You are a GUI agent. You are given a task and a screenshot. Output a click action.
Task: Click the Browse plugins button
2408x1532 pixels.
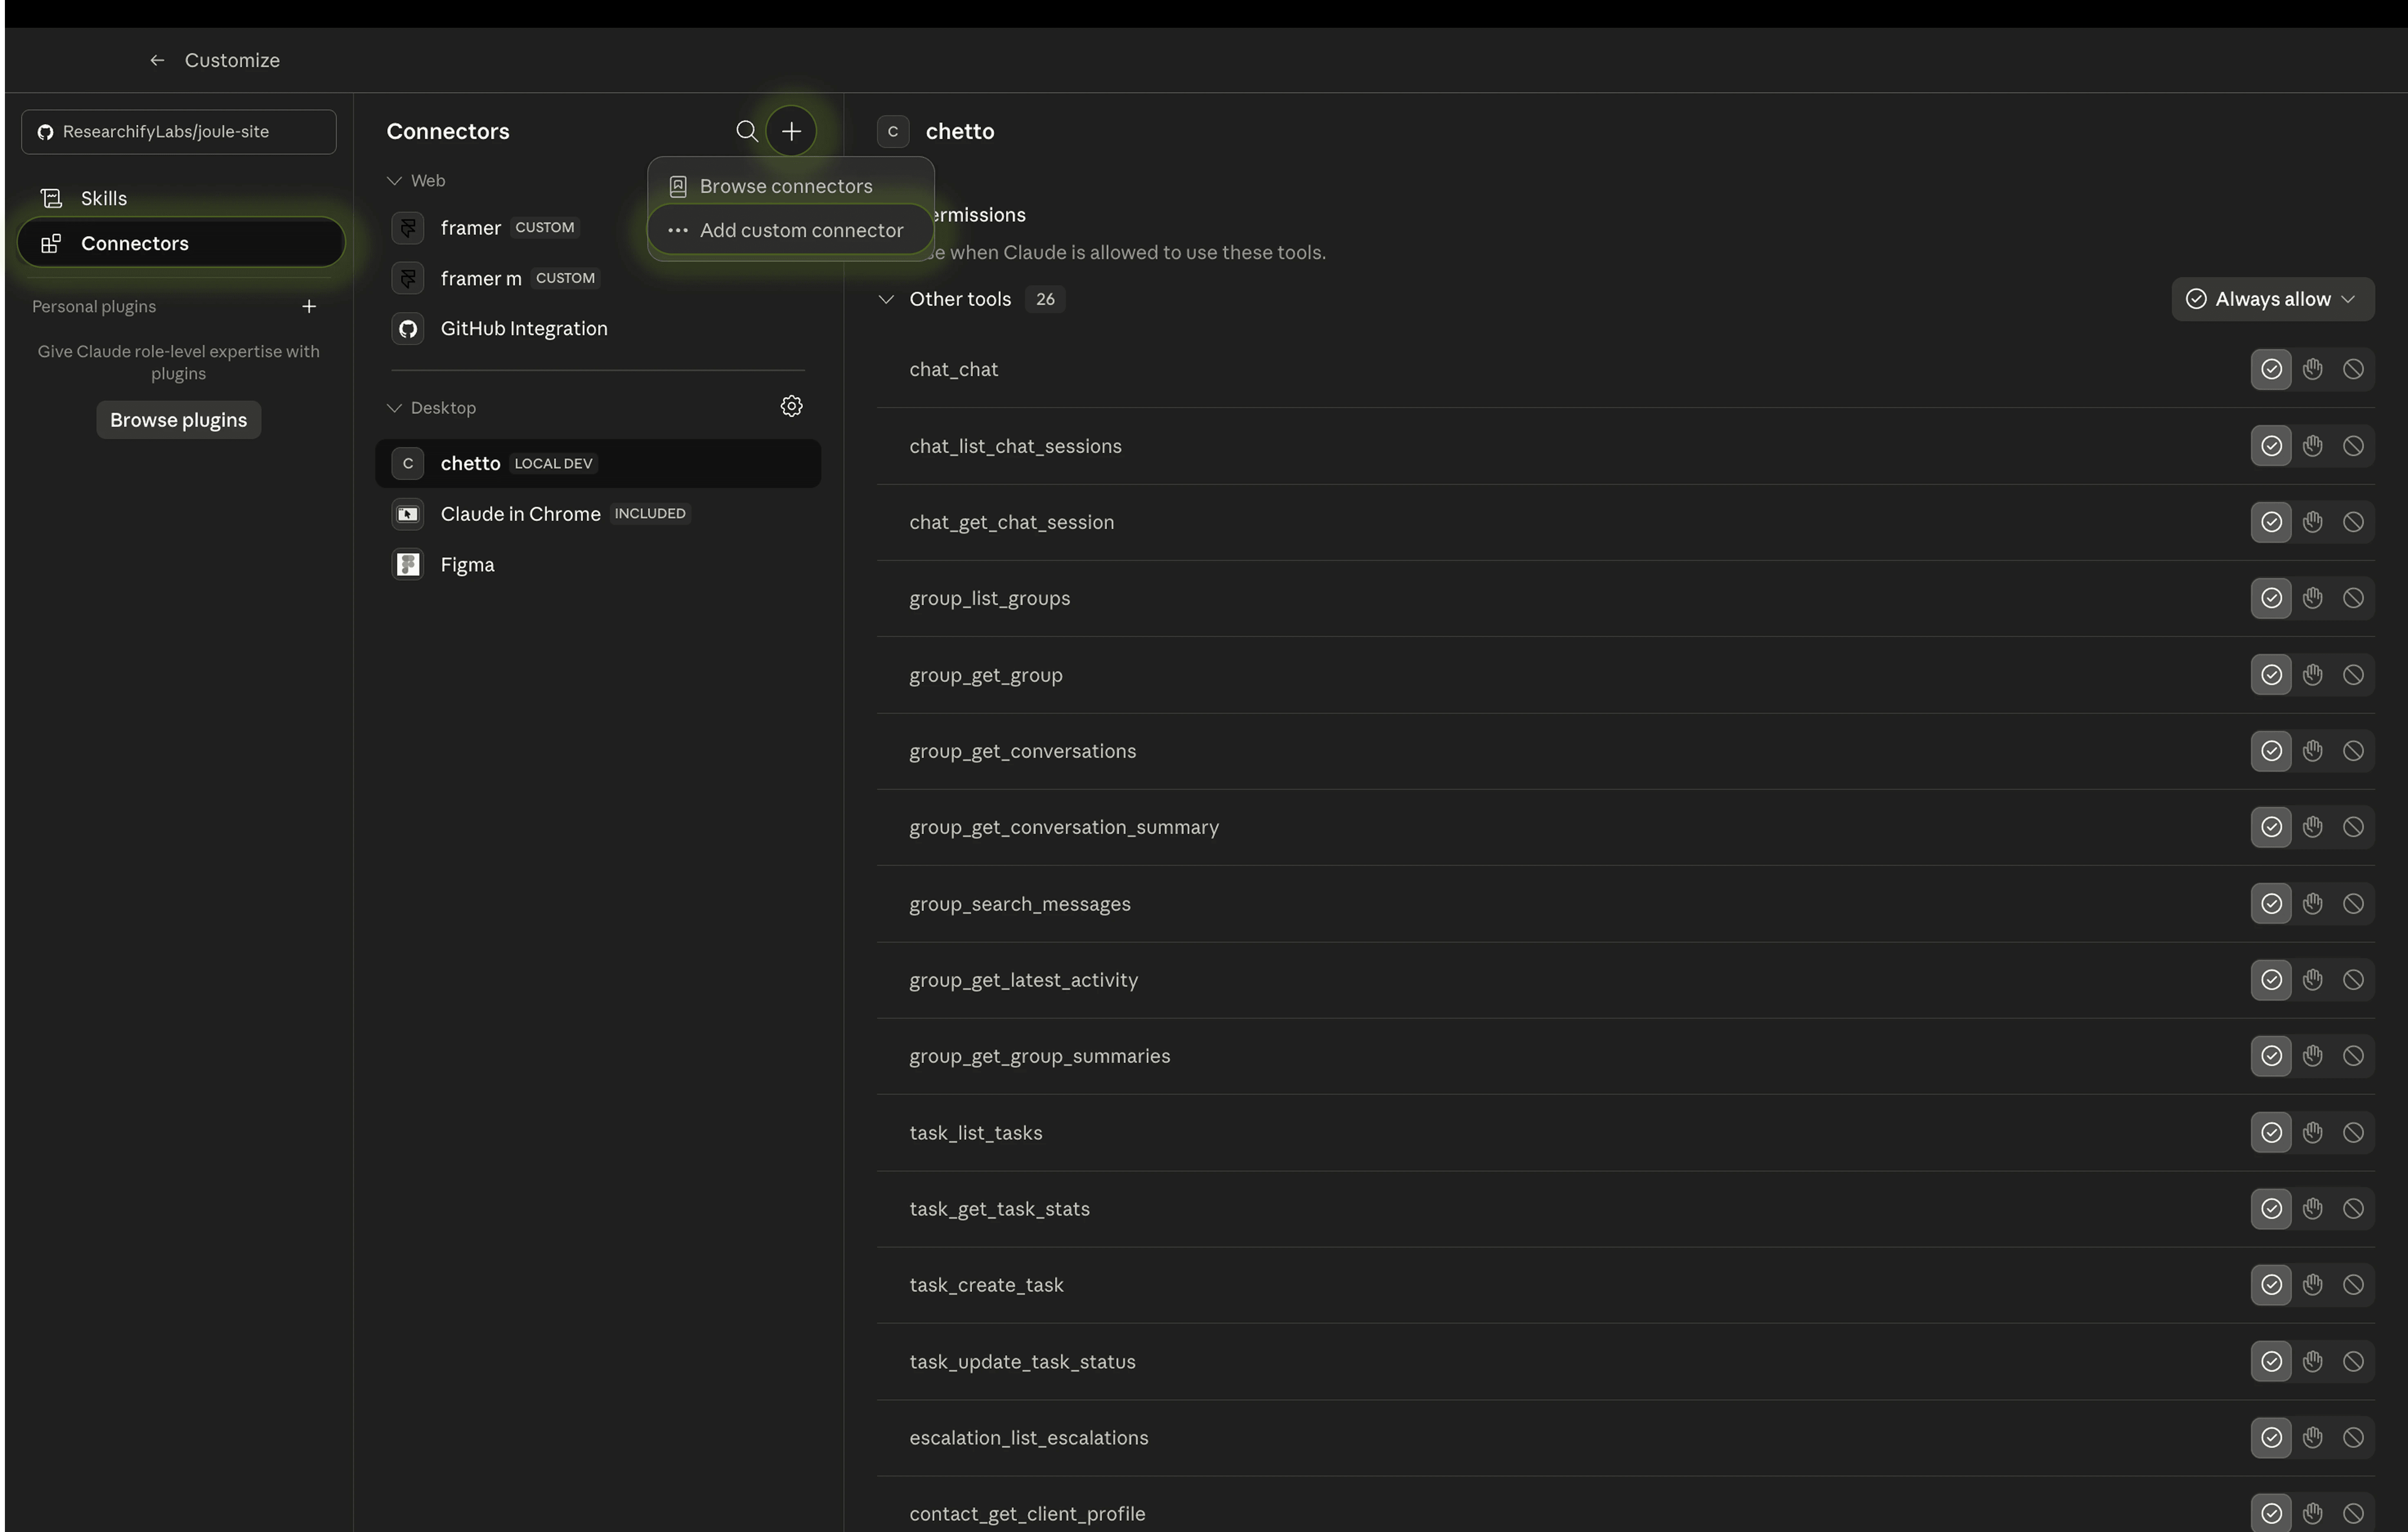tap(179, 420)
